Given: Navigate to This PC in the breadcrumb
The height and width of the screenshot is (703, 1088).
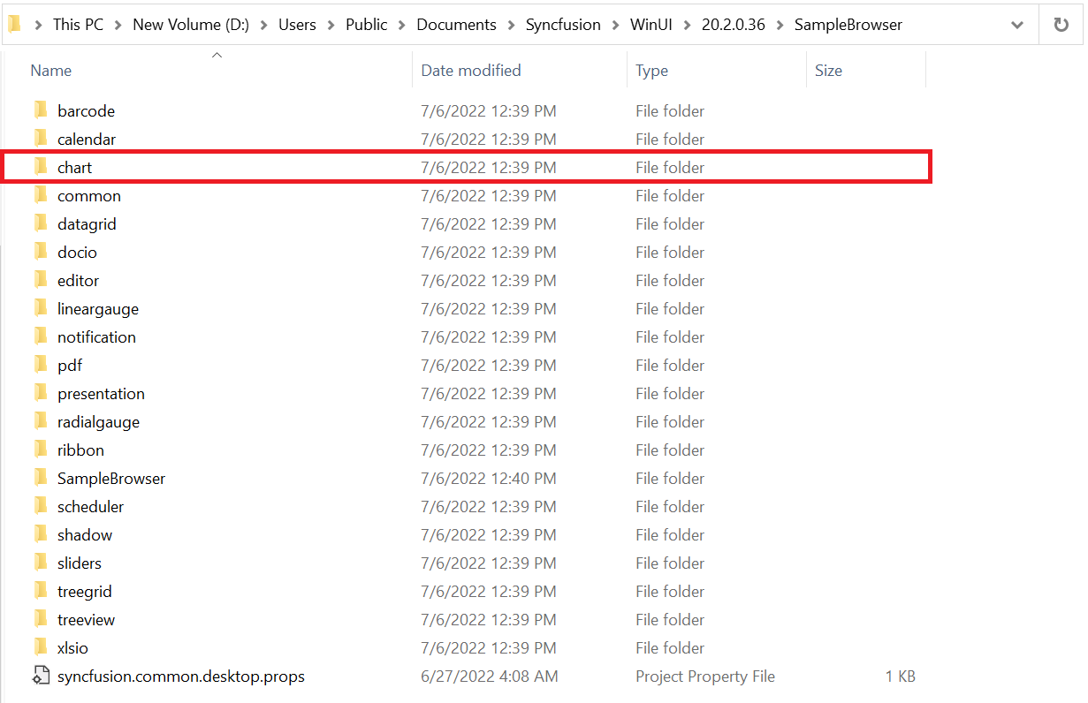Looking at the screenshot, I should pyautogui.click(x=78, y=25).
